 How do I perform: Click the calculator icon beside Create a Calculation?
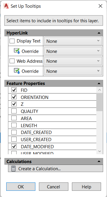[13, 168]
